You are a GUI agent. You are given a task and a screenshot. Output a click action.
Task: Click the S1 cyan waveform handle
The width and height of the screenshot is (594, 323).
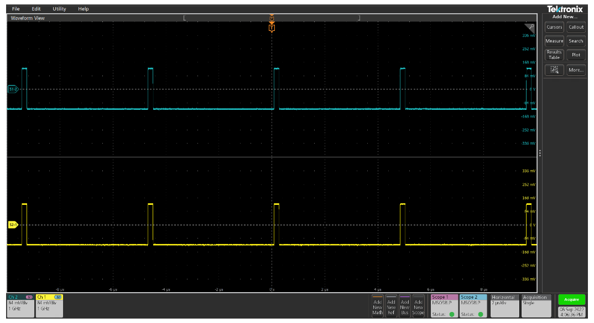13,89
